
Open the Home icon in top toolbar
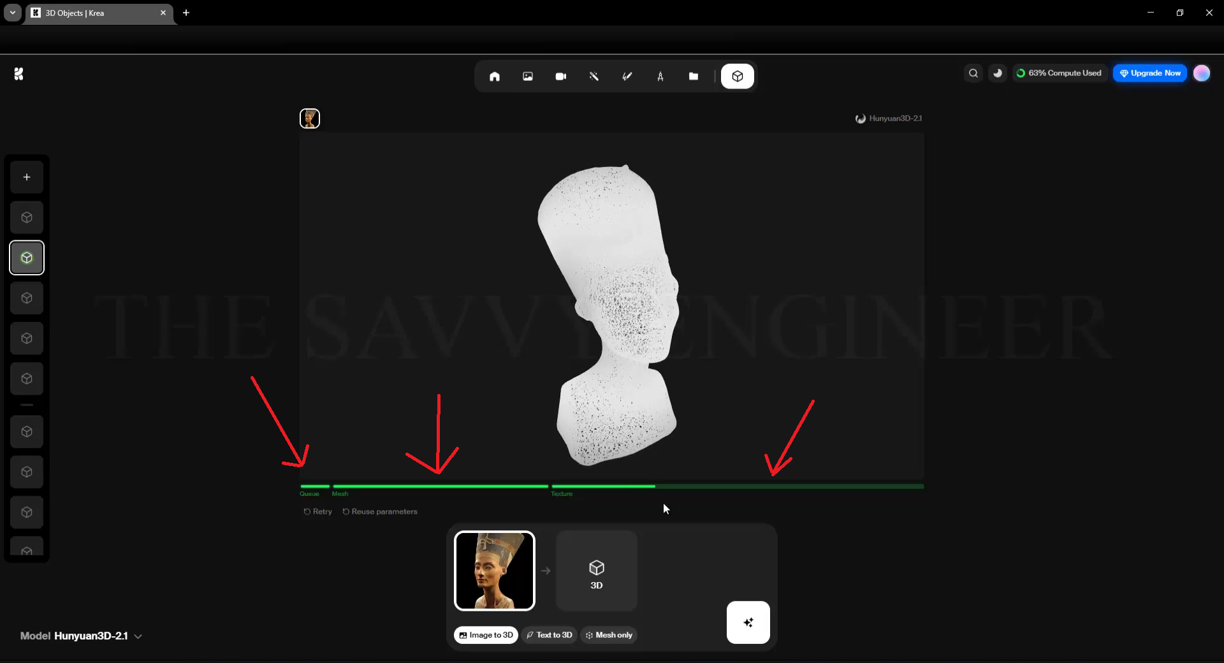tap(494, 76)
